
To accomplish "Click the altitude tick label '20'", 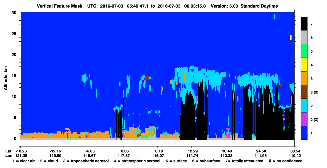I will coord(14,54).
